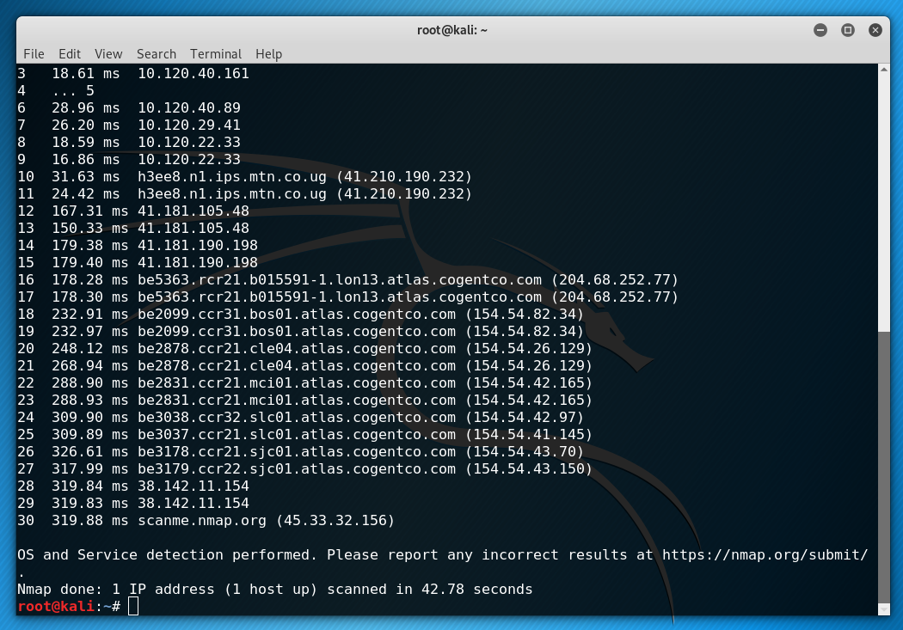Image resolution: width=903 pixels, height=630 pixels.
Task: Click 38.142.11.154 on hop 28
Action: pos(193,486)
